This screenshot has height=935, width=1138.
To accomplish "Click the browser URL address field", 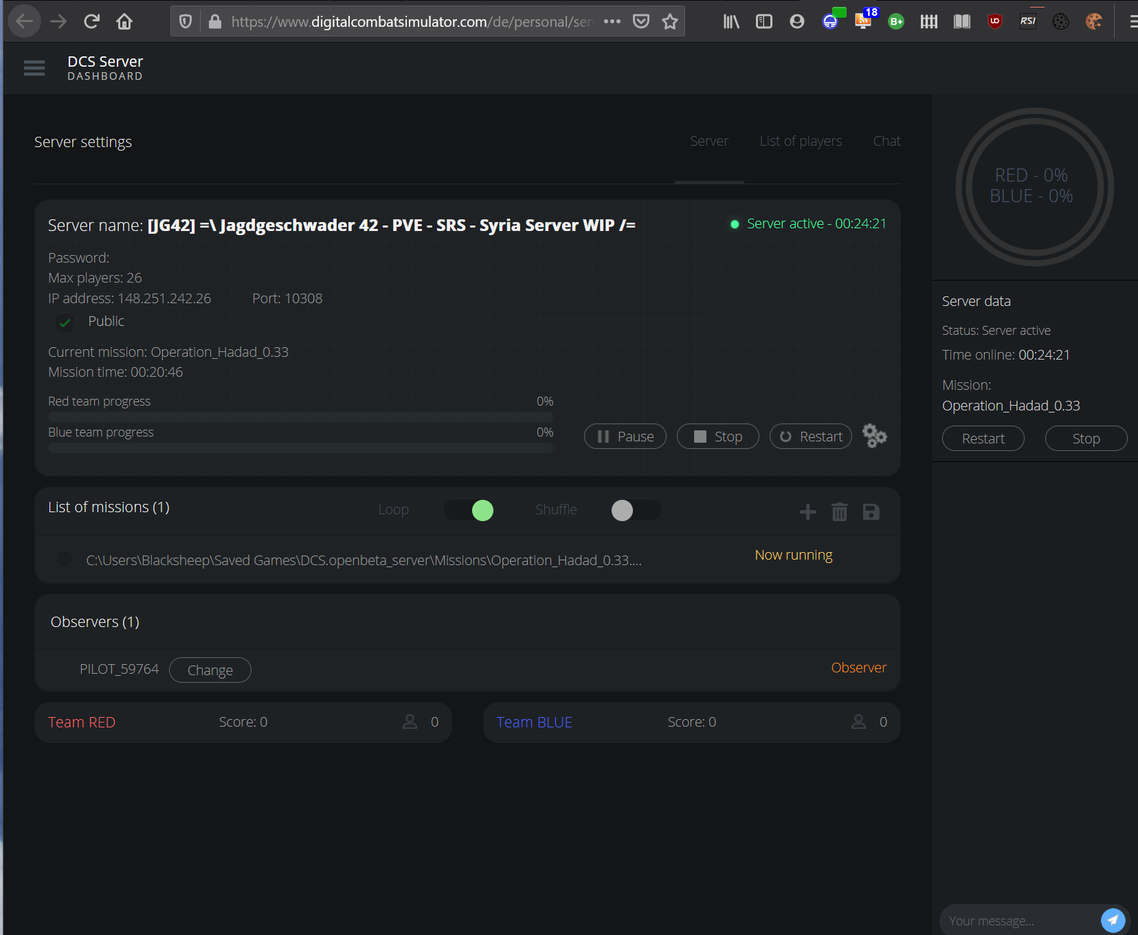I will (x=414, y=21).
